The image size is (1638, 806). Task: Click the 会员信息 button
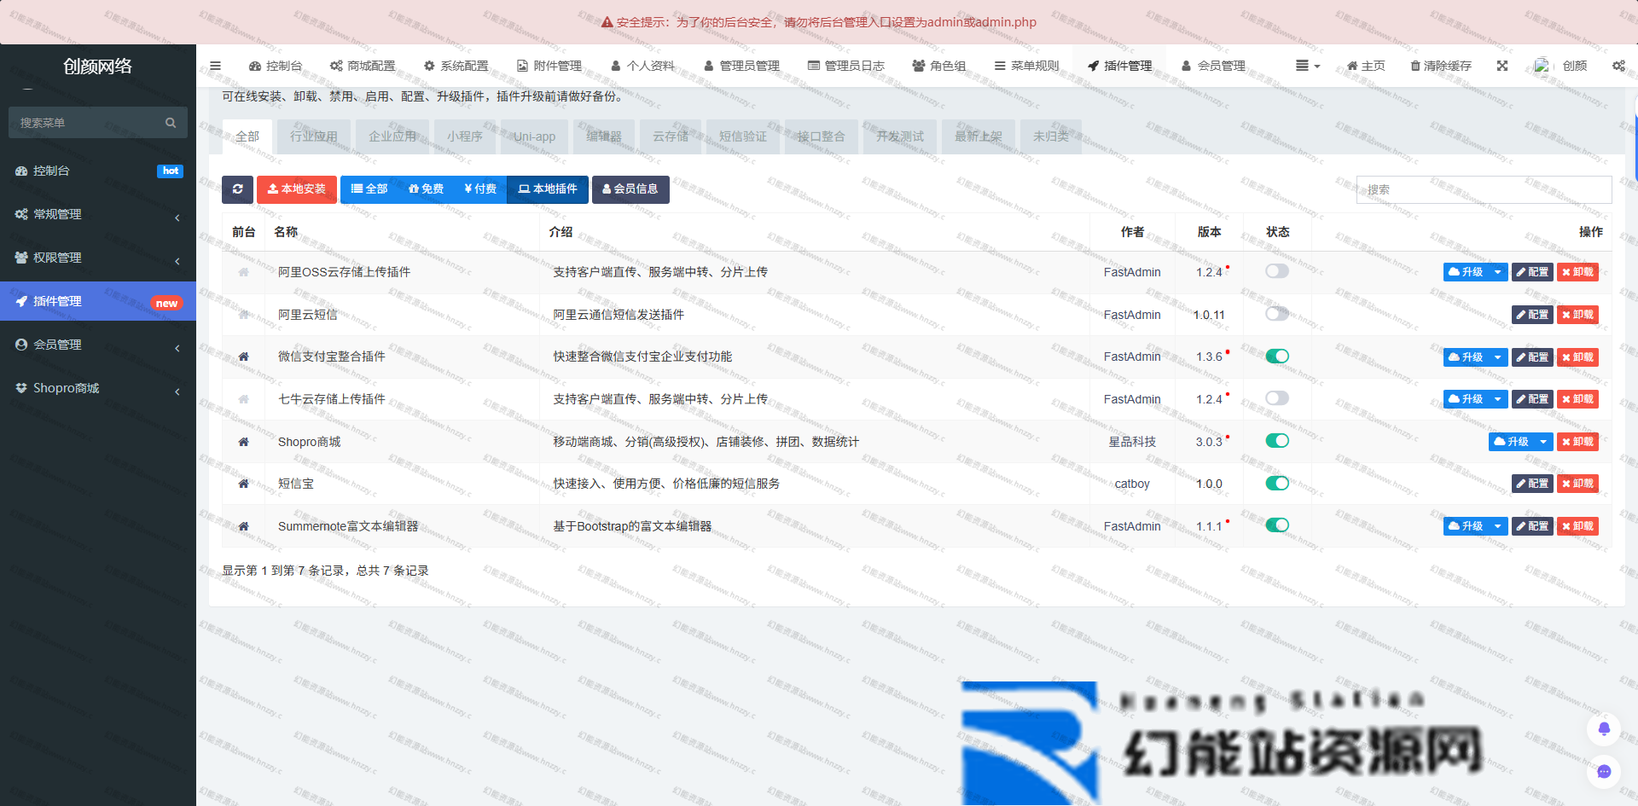pos(630,189)
